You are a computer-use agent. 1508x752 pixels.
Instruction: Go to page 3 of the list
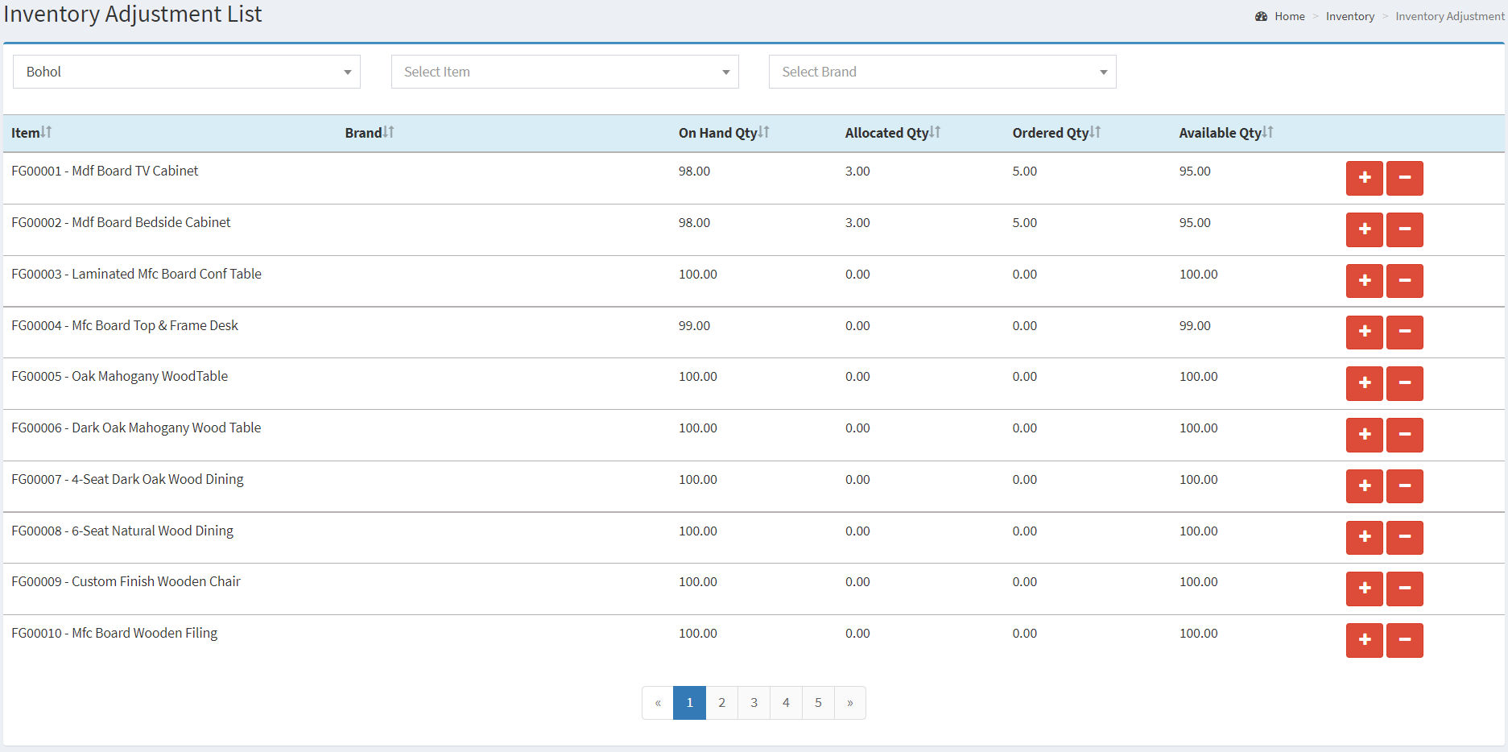pyautogui.click(x=754, y=702)
